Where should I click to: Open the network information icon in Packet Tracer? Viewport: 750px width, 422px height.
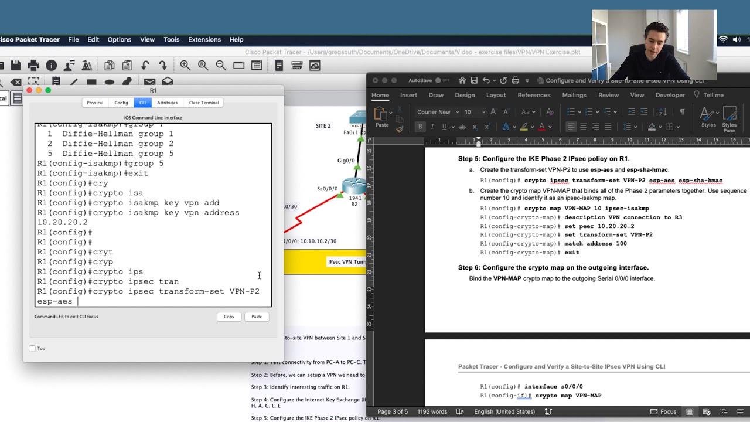point(52,66)
